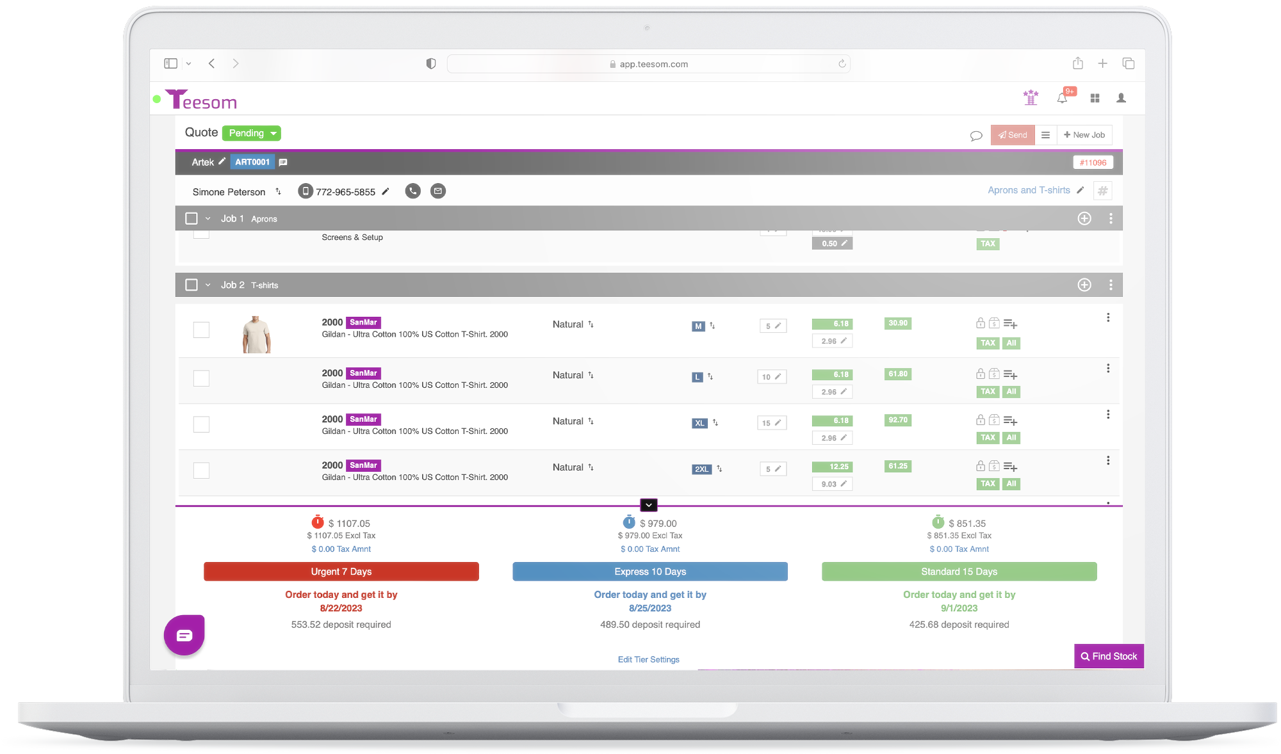Open the three-dot menu on Job 1
Screen dimensions: 1281x754
[1111, 219]
